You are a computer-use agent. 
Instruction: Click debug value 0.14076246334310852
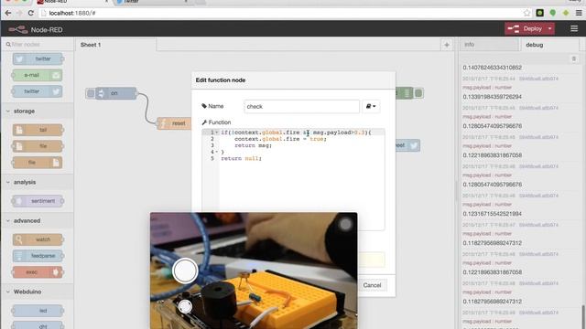click(493, 68)
